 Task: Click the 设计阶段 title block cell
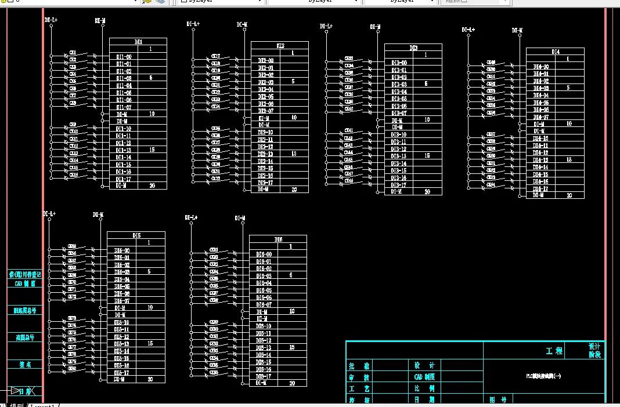594,350
